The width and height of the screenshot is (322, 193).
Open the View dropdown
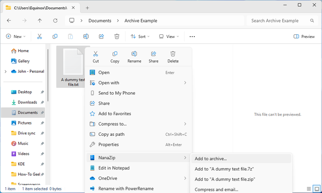[x=169, y=37]
